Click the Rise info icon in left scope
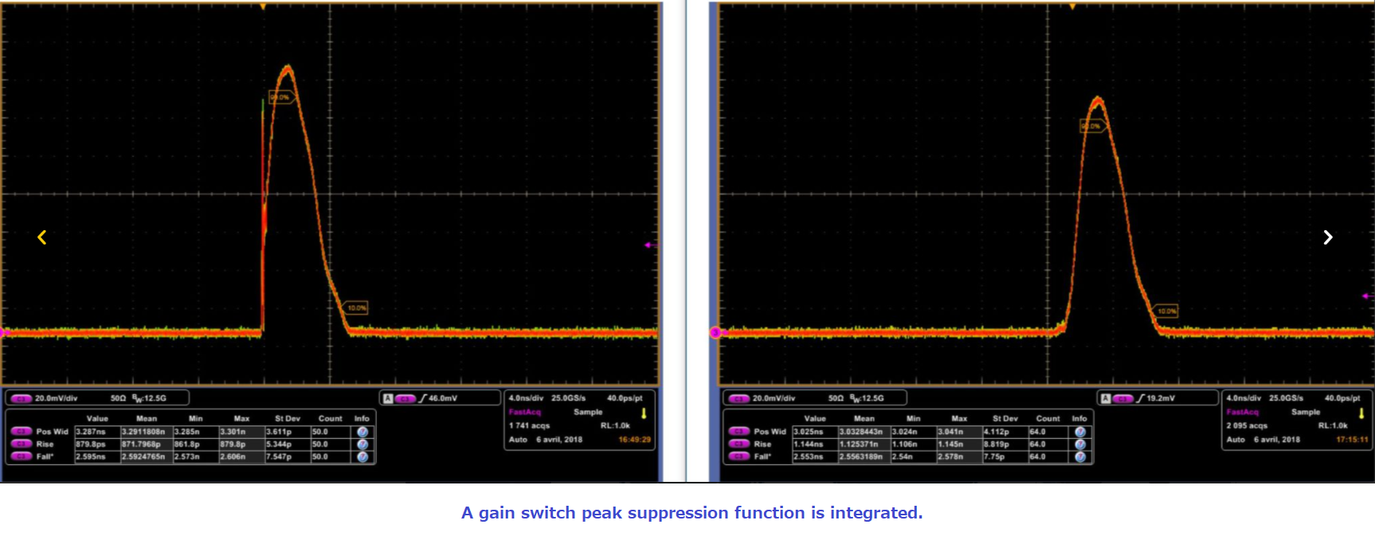Image resolution: width=1375 pixels, height=540 pixels. 362,444
